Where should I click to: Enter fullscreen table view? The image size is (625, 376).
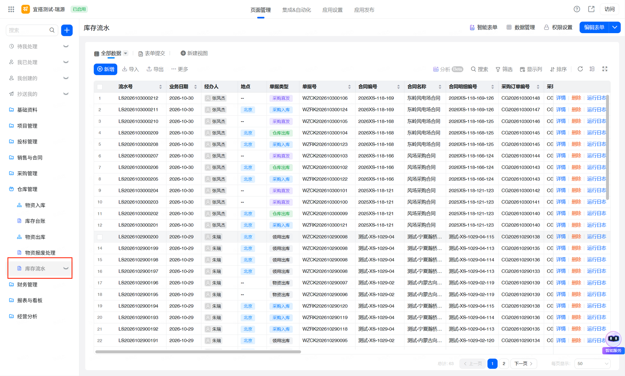tap(605, 69)
